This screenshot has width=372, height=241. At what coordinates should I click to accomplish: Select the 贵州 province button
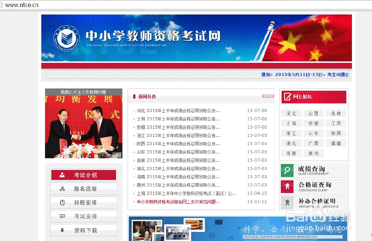[314, 153]
